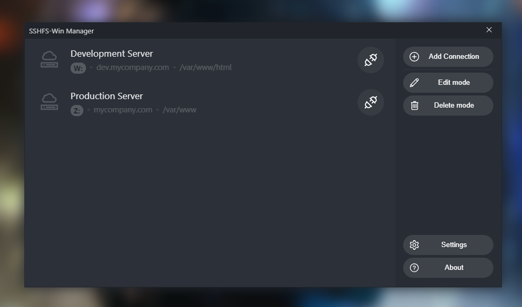Select the Production Server connection name
Viewport: 522px width, 307px height.
coord(107,96)
